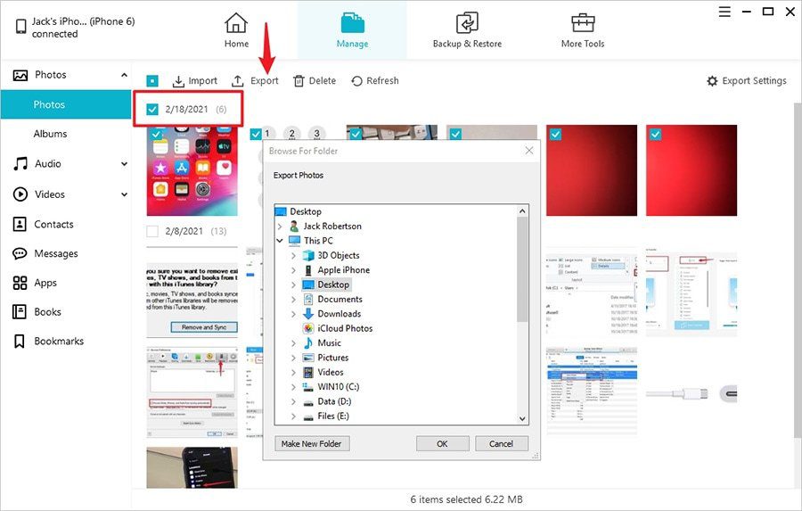Open the Remove and Sync screenshot thumbnail
Screen dimensions: 802x511
pos(192,292)
